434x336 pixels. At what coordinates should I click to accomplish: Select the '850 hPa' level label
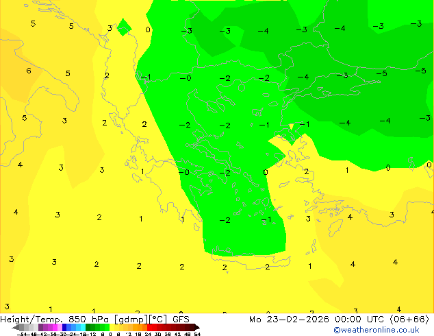tap(88, 320)
